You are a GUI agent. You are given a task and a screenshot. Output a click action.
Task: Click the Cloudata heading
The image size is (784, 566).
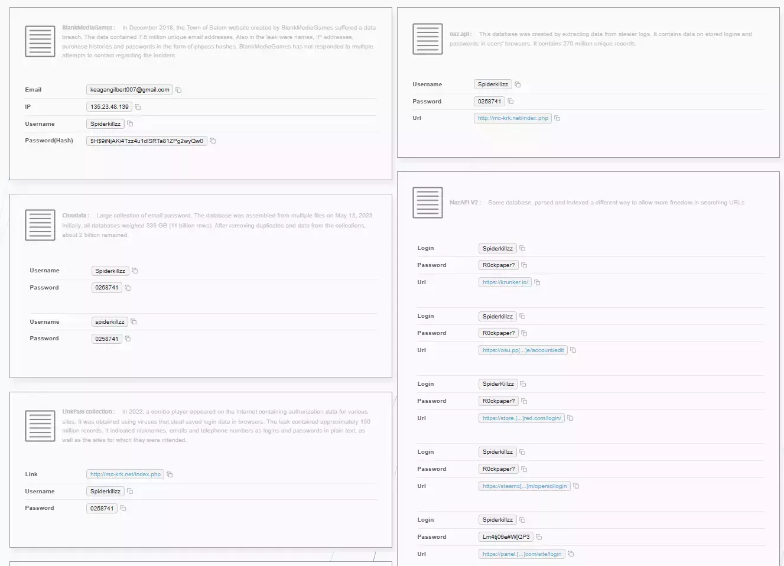click(x=76, y=216)
